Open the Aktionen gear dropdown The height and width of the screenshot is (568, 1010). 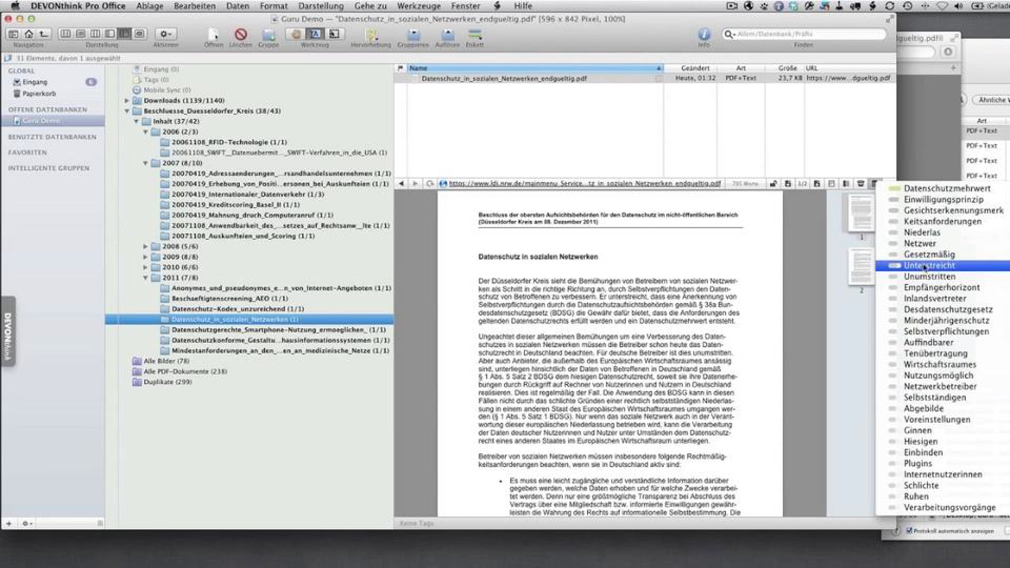click(165, 34)
